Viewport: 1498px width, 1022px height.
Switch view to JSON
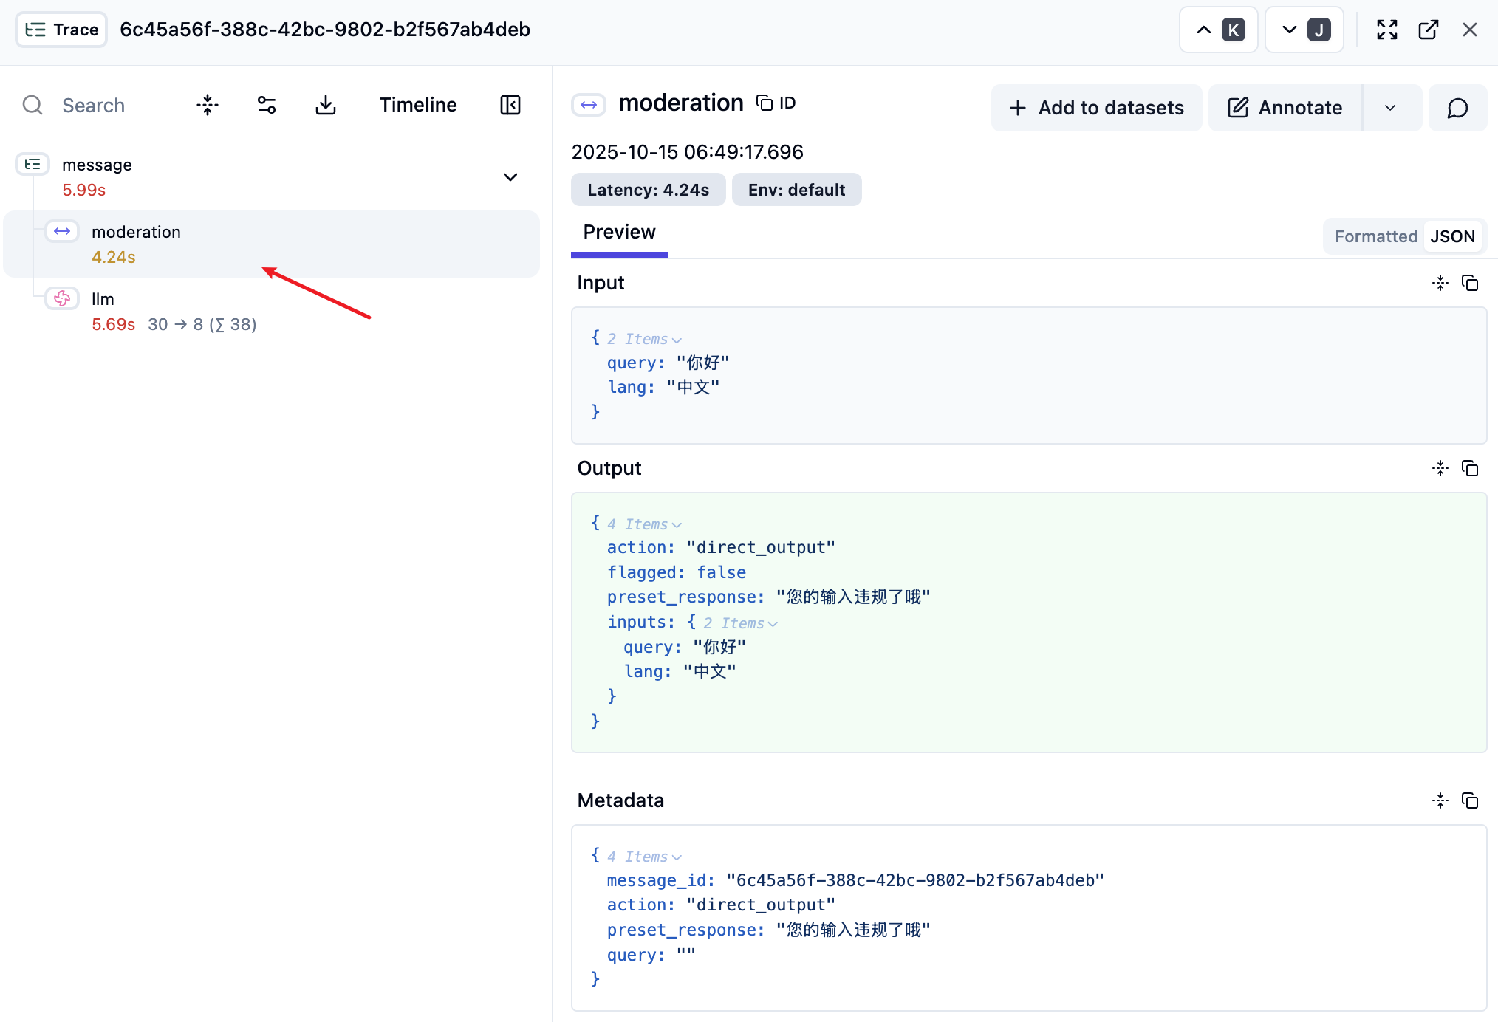[1452, 236]
